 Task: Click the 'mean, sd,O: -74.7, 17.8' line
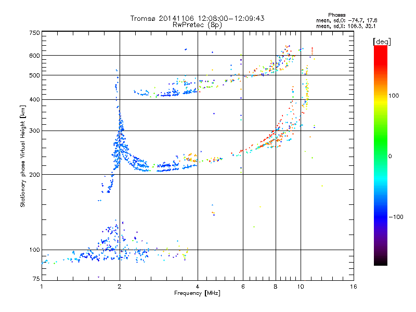coord(346,20)
